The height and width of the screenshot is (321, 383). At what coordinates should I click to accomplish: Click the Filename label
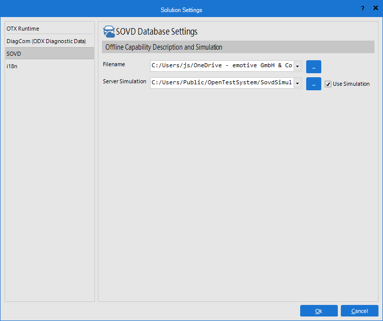click(114, 65)
